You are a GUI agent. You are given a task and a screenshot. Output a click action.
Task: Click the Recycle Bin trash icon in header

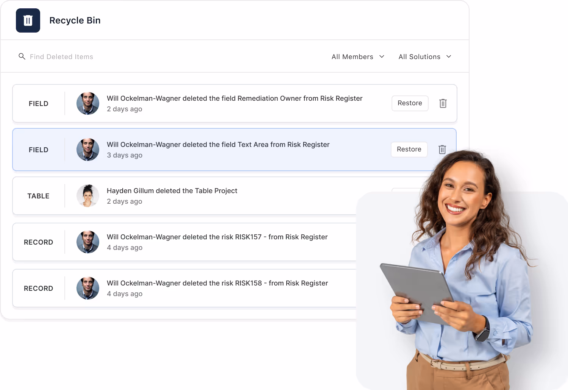pos(28,20)
